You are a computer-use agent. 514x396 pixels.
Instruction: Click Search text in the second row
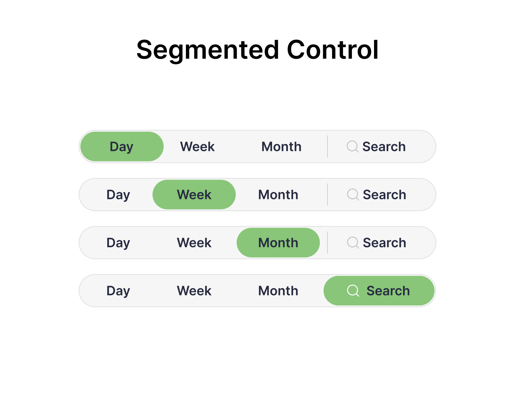pos(384,195)
